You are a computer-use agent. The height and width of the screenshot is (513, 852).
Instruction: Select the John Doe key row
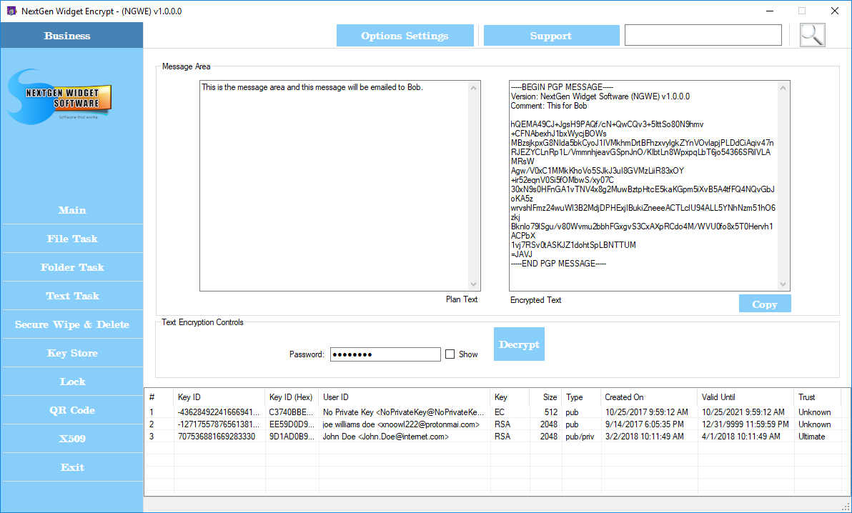tap(492, 437)
